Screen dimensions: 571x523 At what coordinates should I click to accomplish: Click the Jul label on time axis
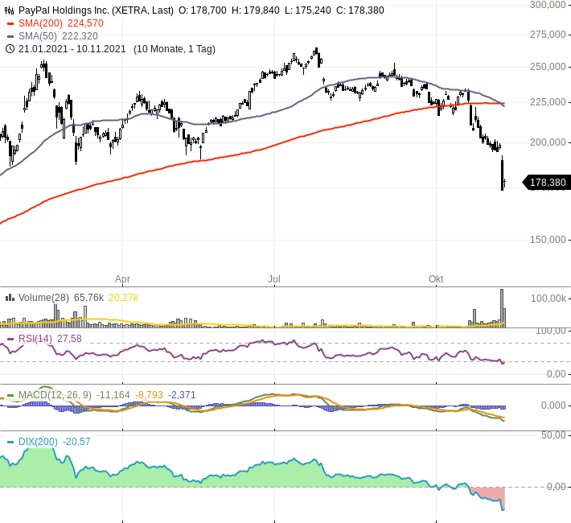(x=274, y=279)
